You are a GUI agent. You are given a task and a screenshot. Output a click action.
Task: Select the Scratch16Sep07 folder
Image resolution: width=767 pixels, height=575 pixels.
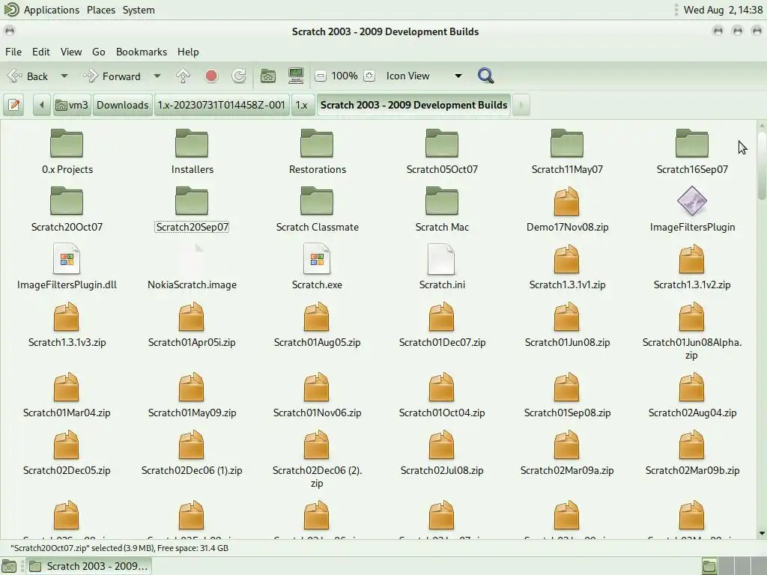click(x=691, y=151)
